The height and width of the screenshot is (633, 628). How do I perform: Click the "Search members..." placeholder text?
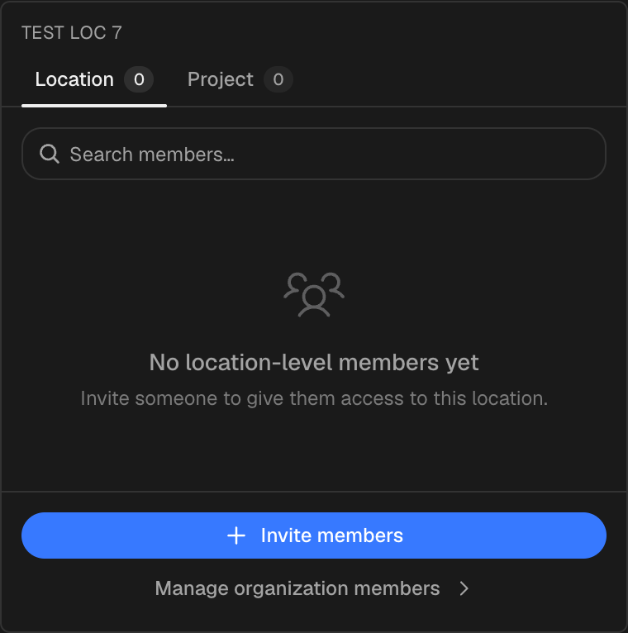coord(152,155)
